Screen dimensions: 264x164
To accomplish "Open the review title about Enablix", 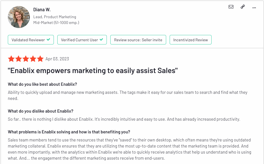I will pos(93,70).
